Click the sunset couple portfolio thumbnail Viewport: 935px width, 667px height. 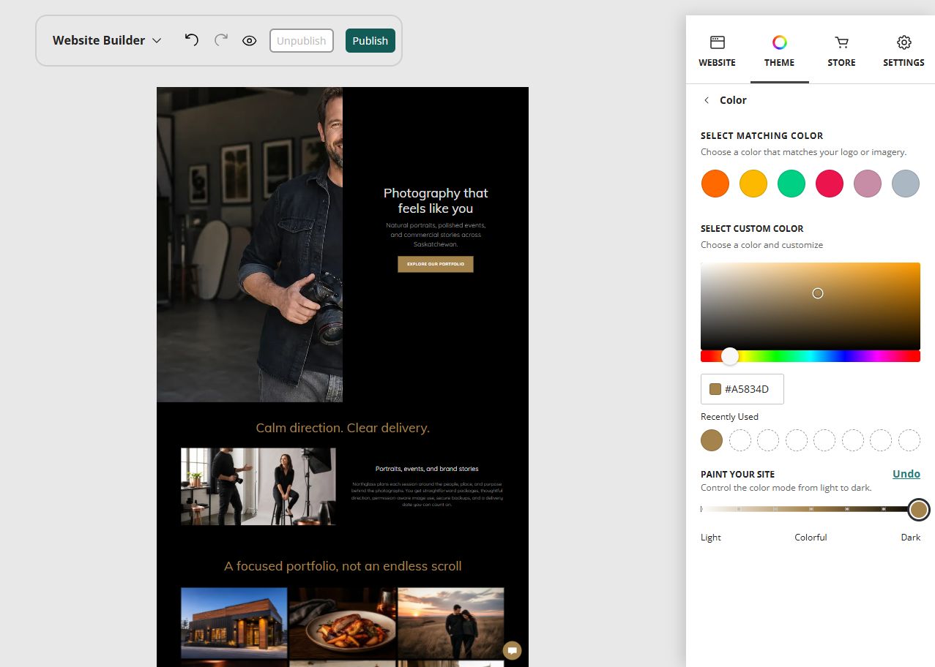point(451,623)
